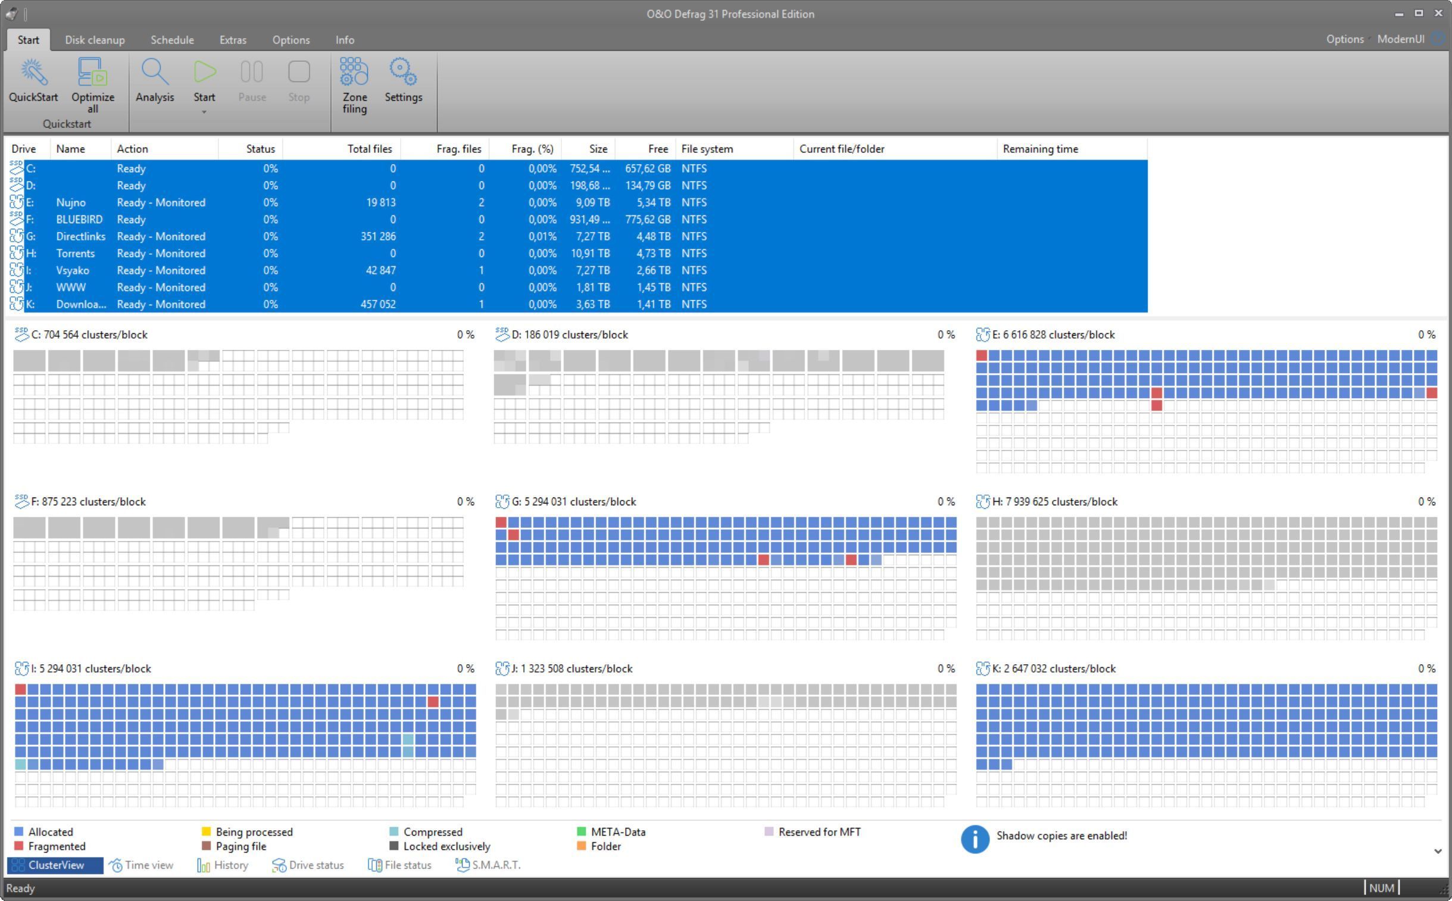Click the O&O Defrag app icon in title bar
The image size is (1452, 901).
[x=11, y=14]
